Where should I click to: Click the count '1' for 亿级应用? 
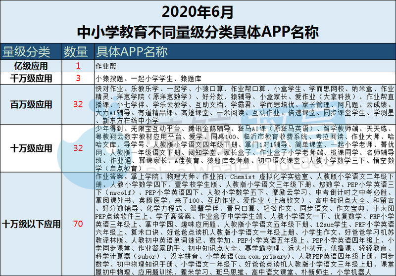pos(78,66)
